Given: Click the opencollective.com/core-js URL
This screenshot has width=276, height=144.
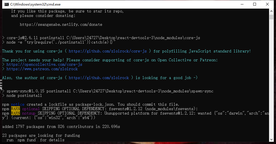Looking at the screenshot, I should pos(44,64).
